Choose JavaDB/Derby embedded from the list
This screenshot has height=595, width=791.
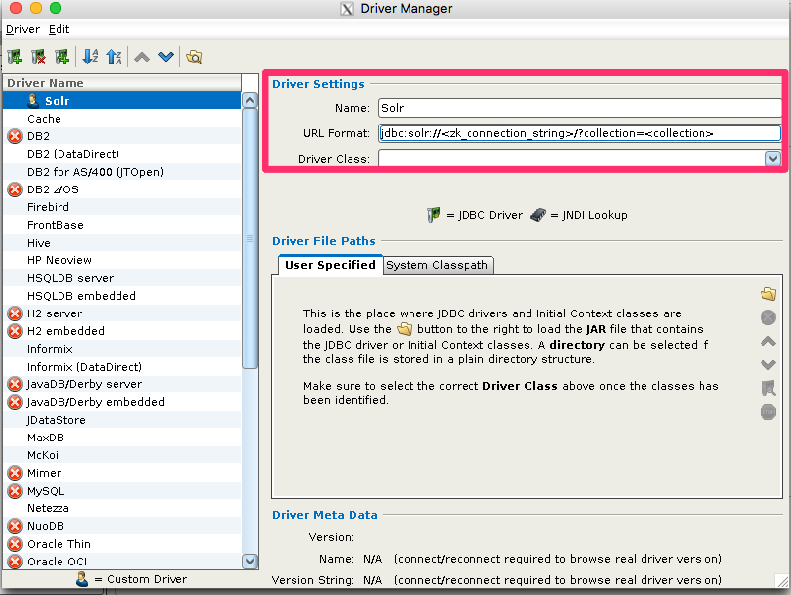(95, 402)
